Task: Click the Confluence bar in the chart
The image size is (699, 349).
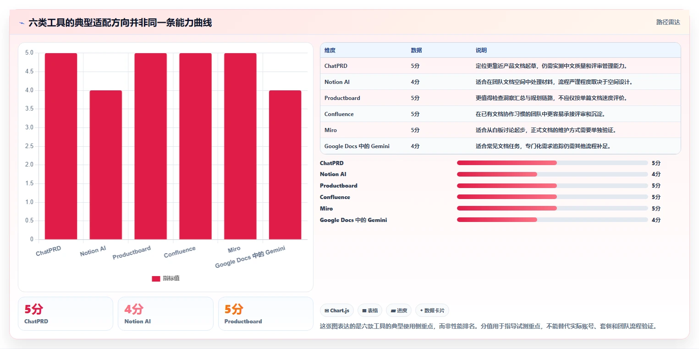Action: (x=195, y=146)
